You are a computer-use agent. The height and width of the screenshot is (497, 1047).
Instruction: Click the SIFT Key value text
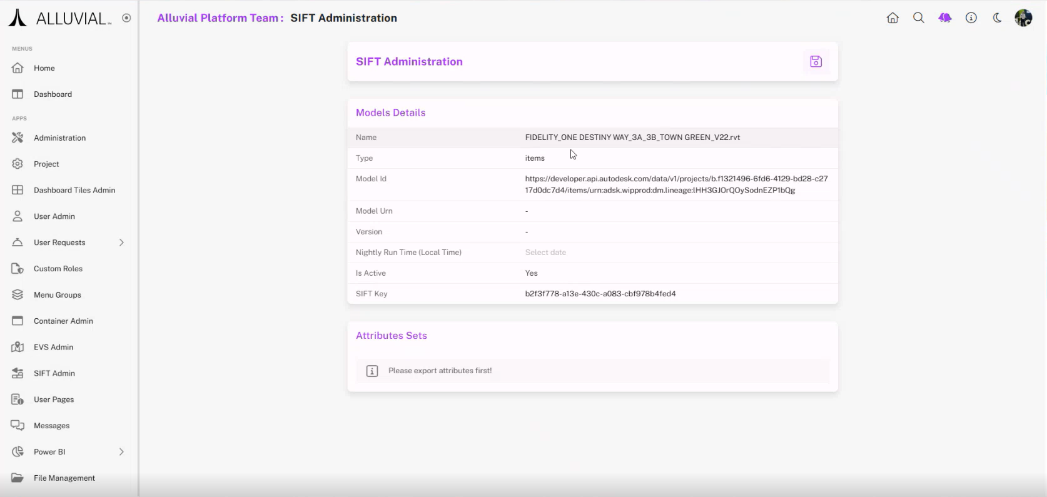[600, 294]
